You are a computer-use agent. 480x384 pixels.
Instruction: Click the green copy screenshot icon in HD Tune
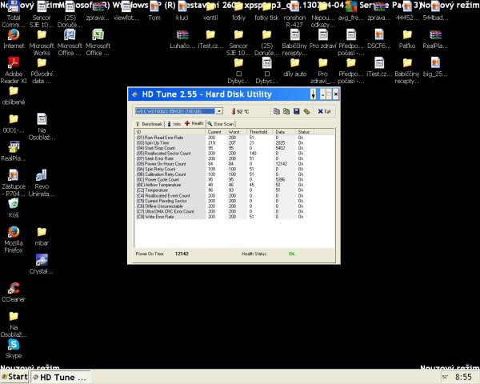click(x=286, y=111)
